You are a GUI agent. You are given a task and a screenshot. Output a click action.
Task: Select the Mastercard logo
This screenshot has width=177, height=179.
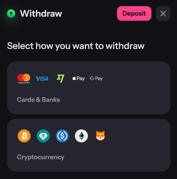coord(24,79)
